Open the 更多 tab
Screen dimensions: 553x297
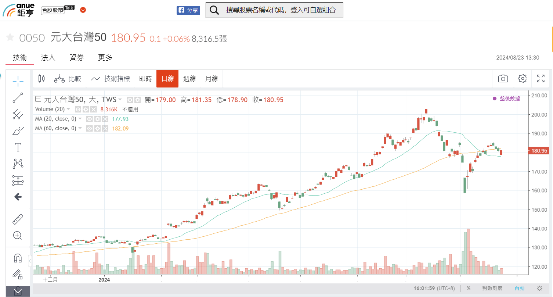(105, 57)
